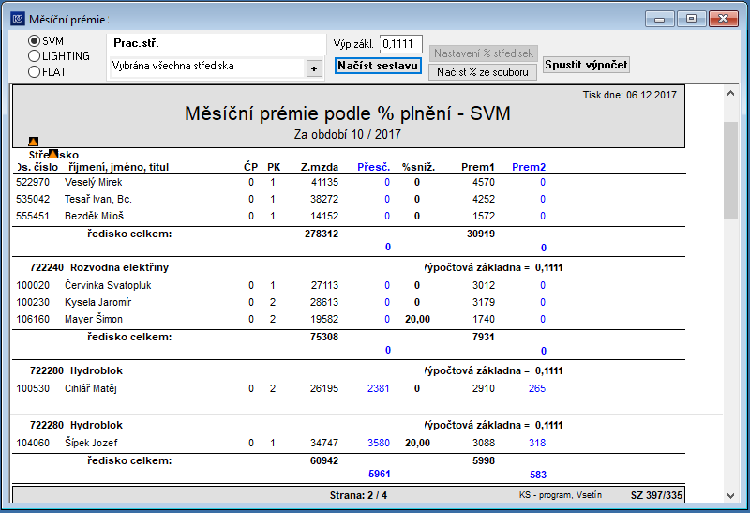Image resolution: width=750 pixels, height=513 pixels.
Task: Click the 722240 Rozvodna elektřiny heading
Action: point(99,267)
